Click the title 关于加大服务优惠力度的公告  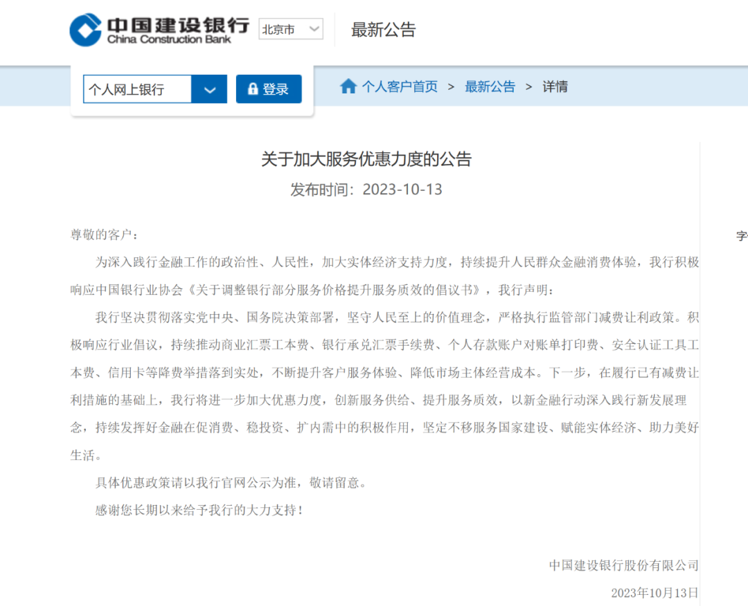point(366,159)
